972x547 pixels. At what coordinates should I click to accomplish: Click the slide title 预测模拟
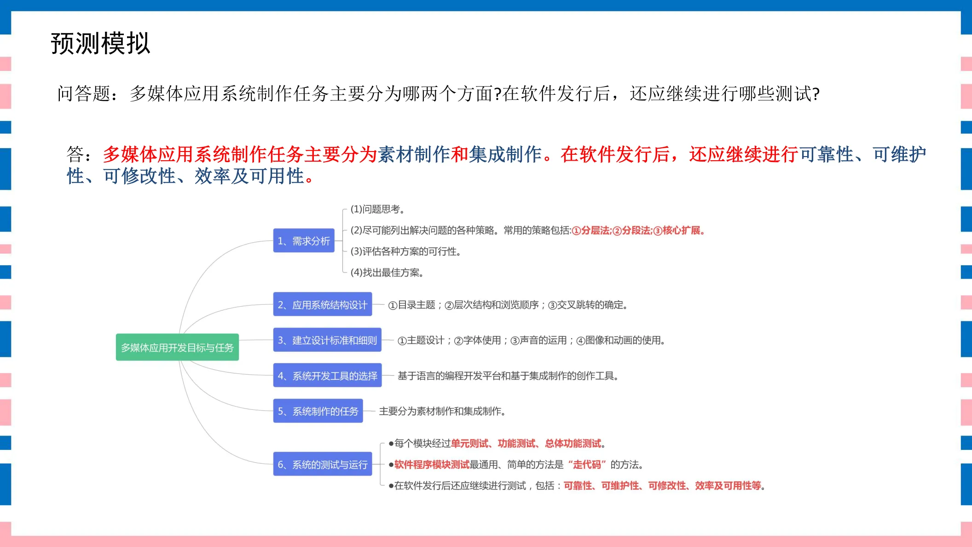point(100,44)
